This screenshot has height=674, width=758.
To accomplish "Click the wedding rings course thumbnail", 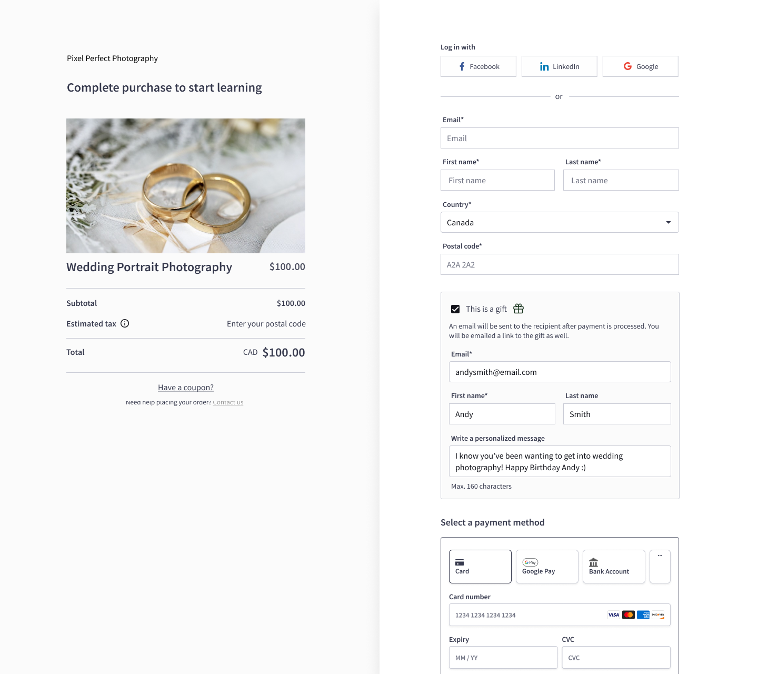I will click(186, 186).
